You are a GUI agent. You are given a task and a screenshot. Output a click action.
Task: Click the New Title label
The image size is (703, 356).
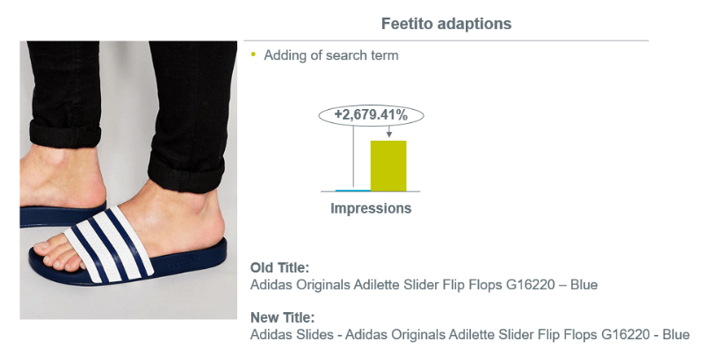click(x=282, y=317)
